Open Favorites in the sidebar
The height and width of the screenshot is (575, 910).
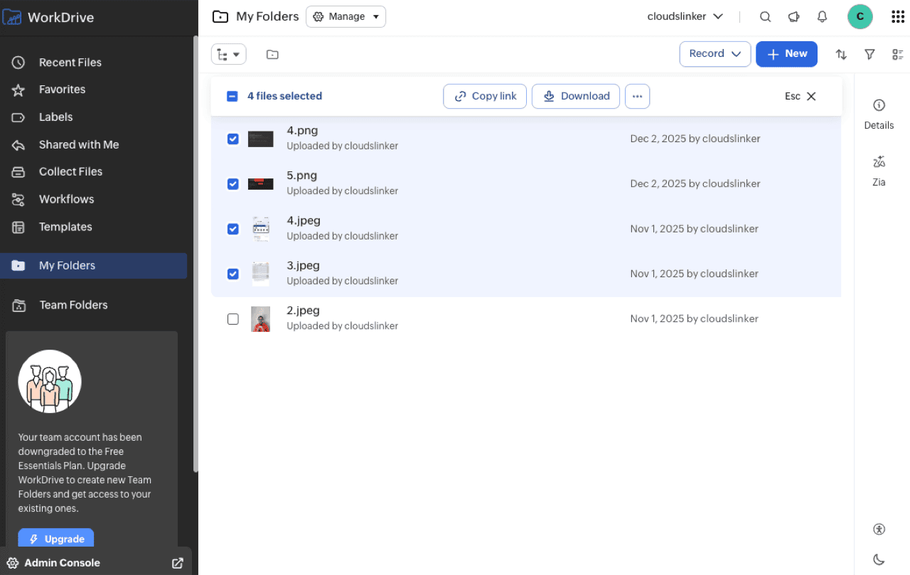pyautogui.click(x=62, y=90)
